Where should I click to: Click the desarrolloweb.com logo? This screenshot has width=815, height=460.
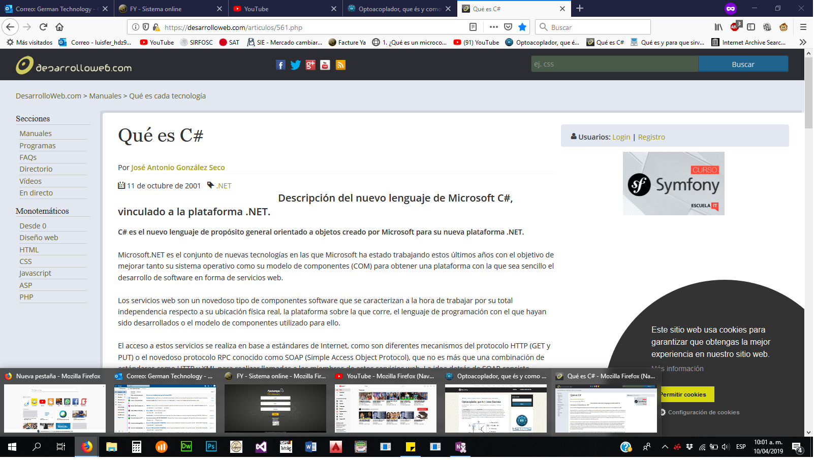[x=74, y=65]
